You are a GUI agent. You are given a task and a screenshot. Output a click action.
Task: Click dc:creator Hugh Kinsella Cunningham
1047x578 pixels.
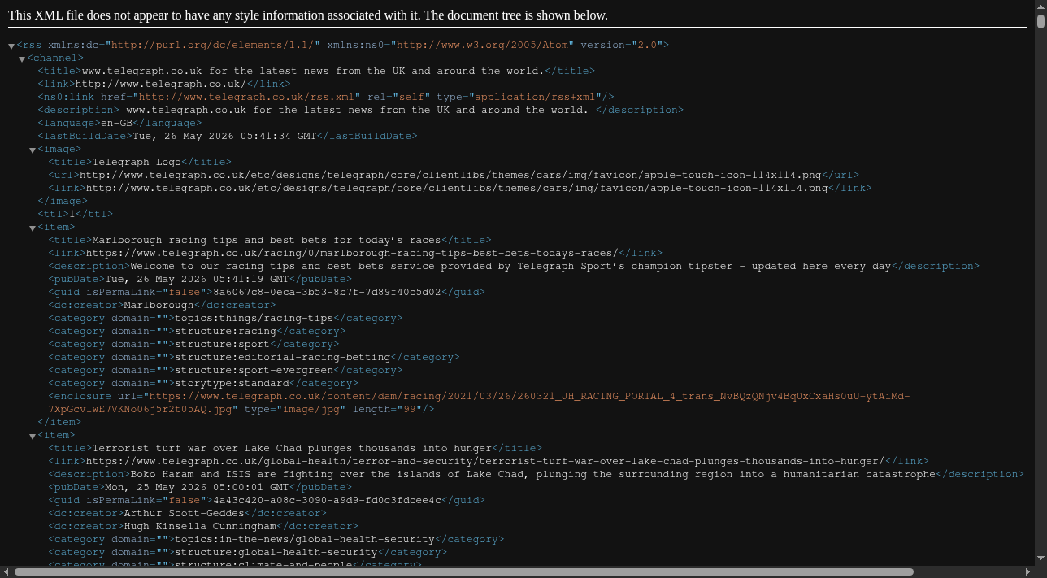pyautogui.click(x=200, y=526)
